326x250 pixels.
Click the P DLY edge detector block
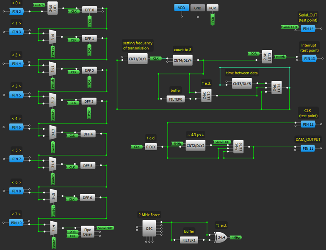(x=151, y=147)
